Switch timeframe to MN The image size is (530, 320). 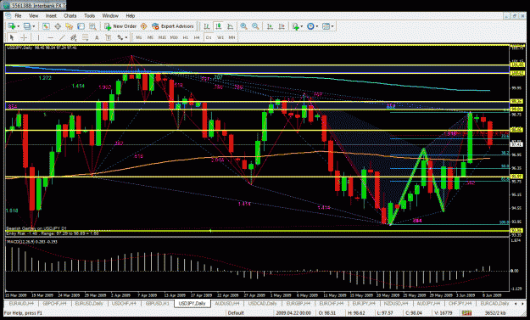pos(232,37)
